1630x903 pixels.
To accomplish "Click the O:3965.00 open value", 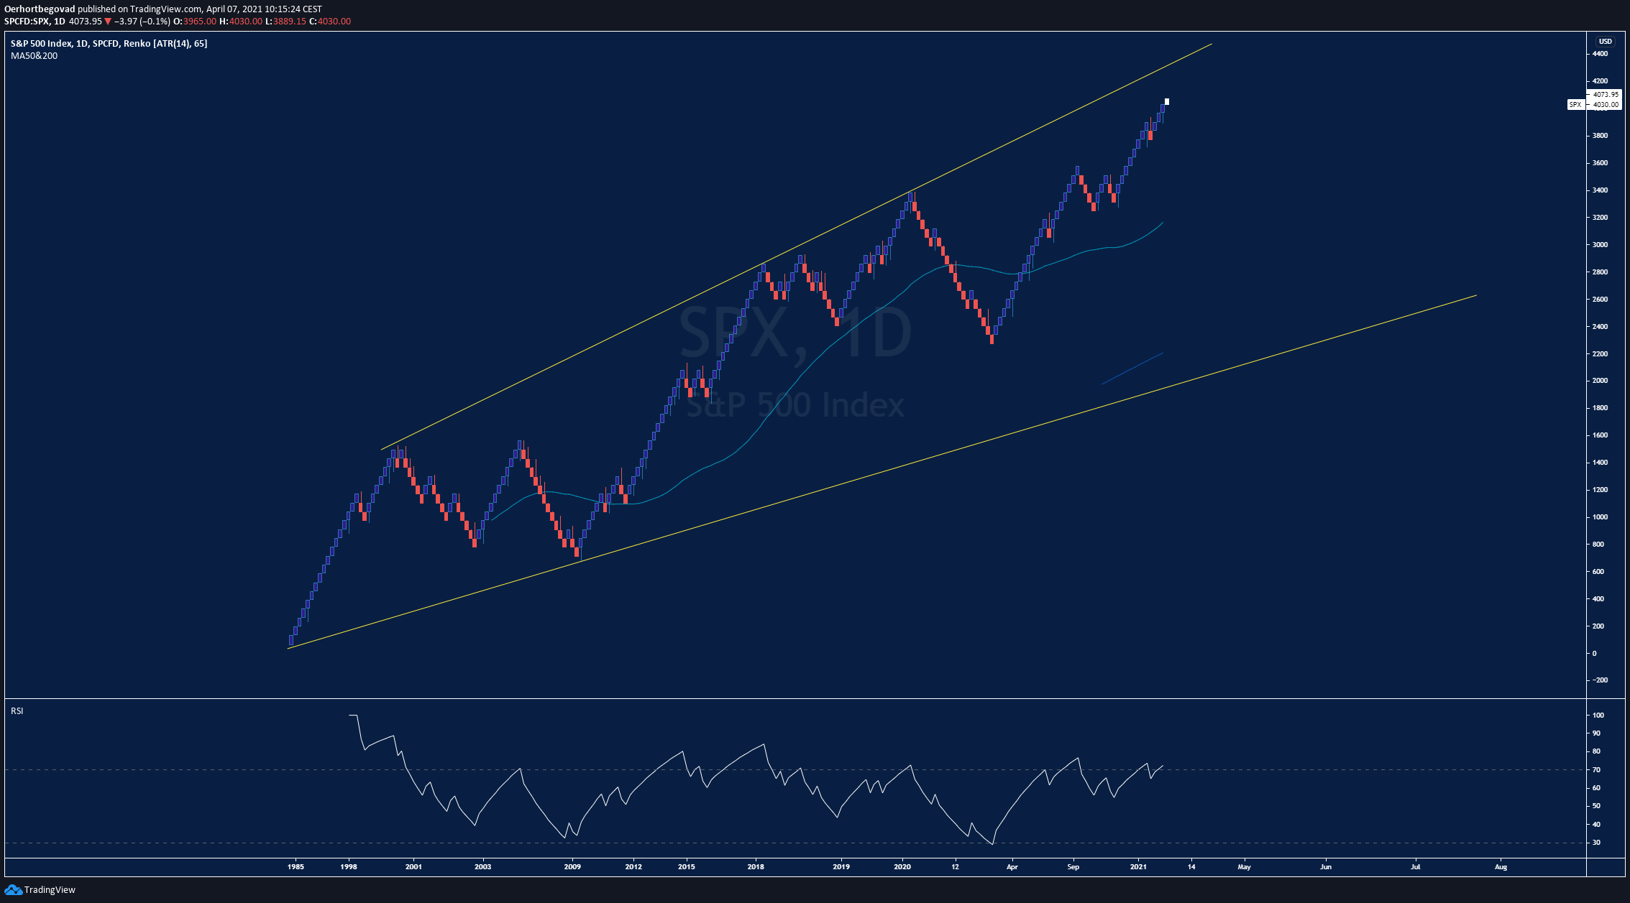I will (x=196, y=22).
